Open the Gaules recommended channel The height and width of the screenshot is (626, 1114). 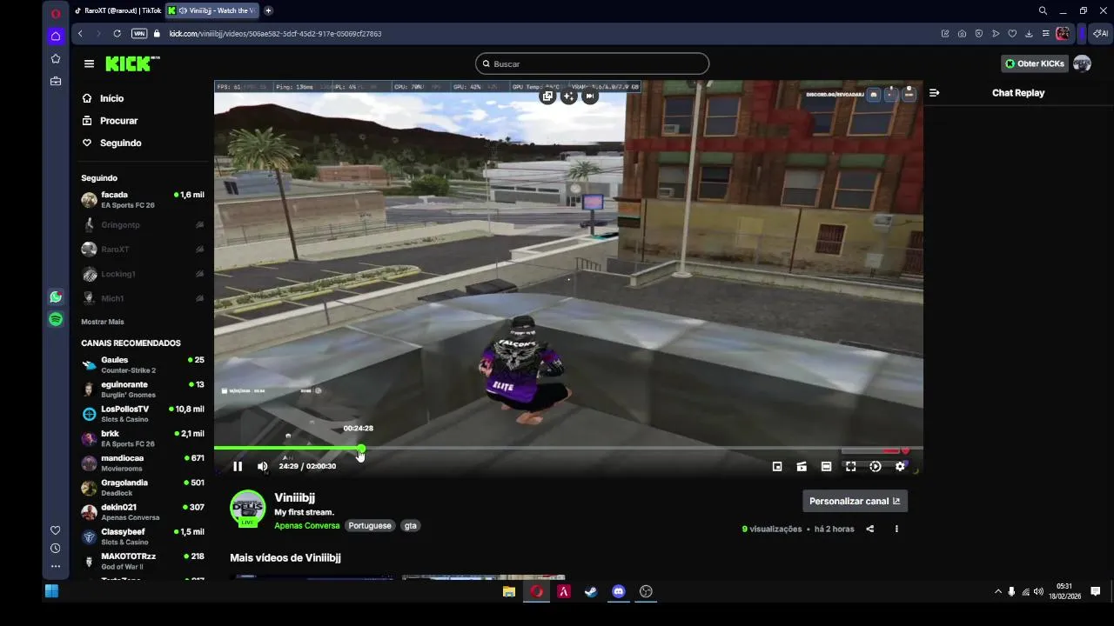(143, 365)
